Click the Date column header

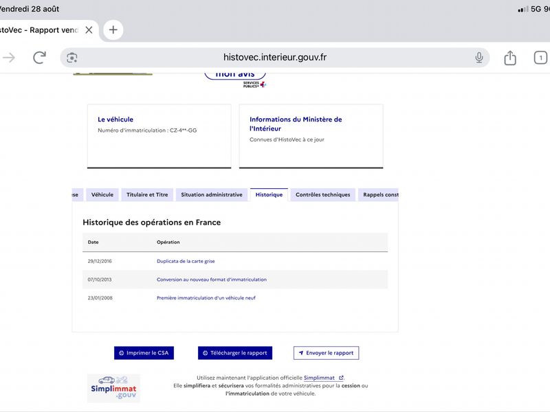93,242
